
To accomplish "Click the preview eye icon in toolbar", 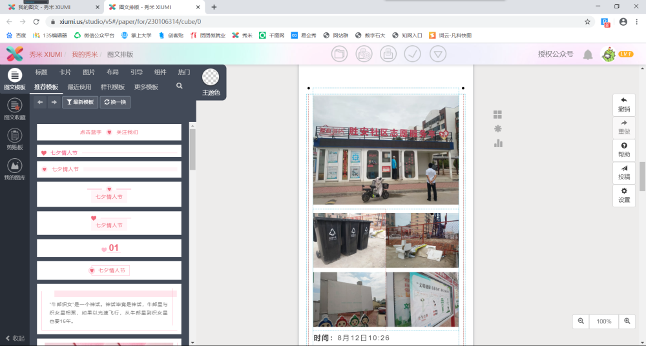I will click(364, 54).
